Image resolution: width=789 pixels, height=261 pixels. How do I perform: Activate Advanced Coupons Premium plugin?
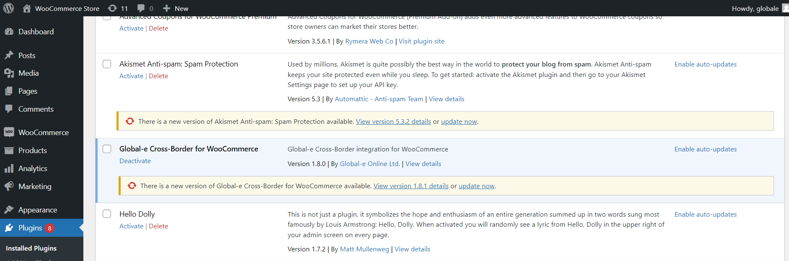coord(131,28)
